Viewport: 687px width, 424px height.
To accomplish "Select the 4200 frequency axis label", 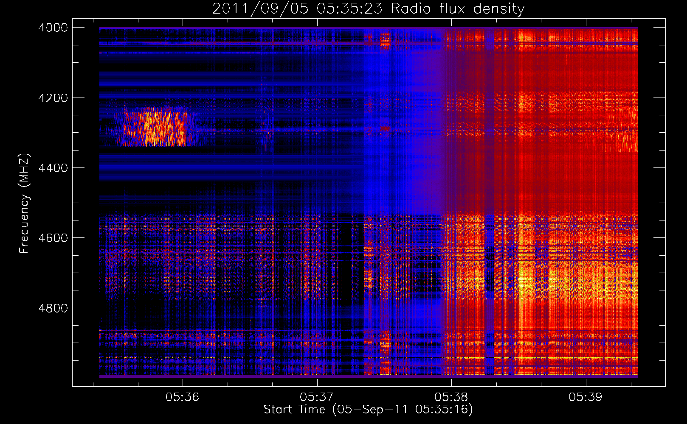I will point(53,98).
